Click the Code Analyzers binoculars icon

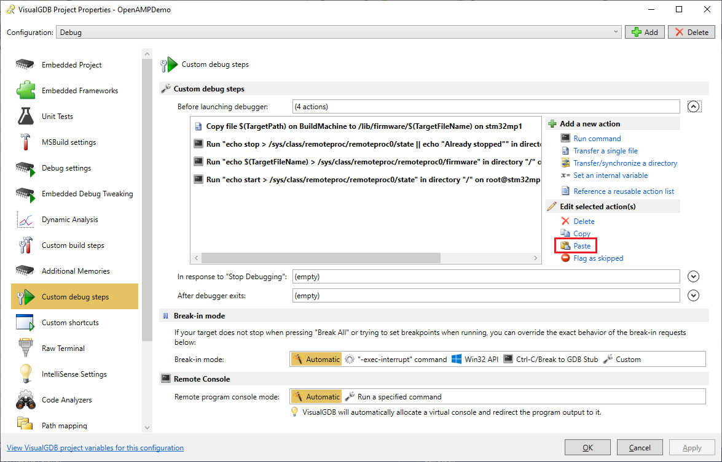click(25, 400)
